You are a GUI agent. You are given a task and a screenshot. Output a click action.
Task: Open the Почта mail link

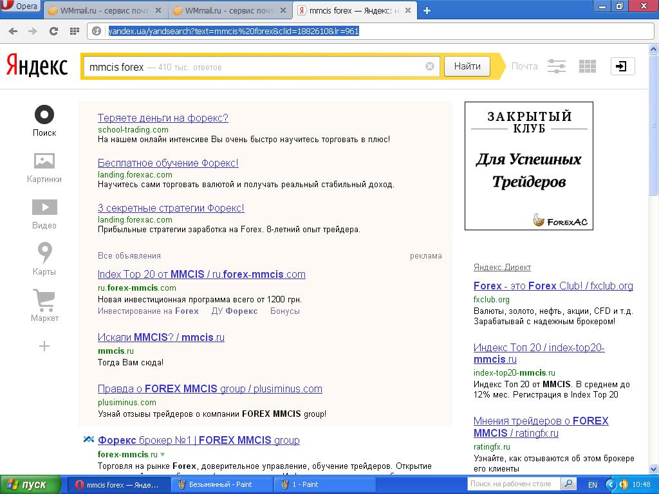(524, 66)
